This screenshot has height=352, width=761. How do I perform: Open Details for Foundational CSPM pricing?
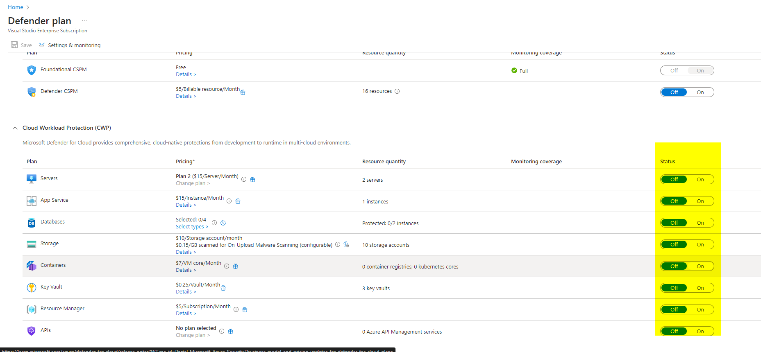click(186, 74)
